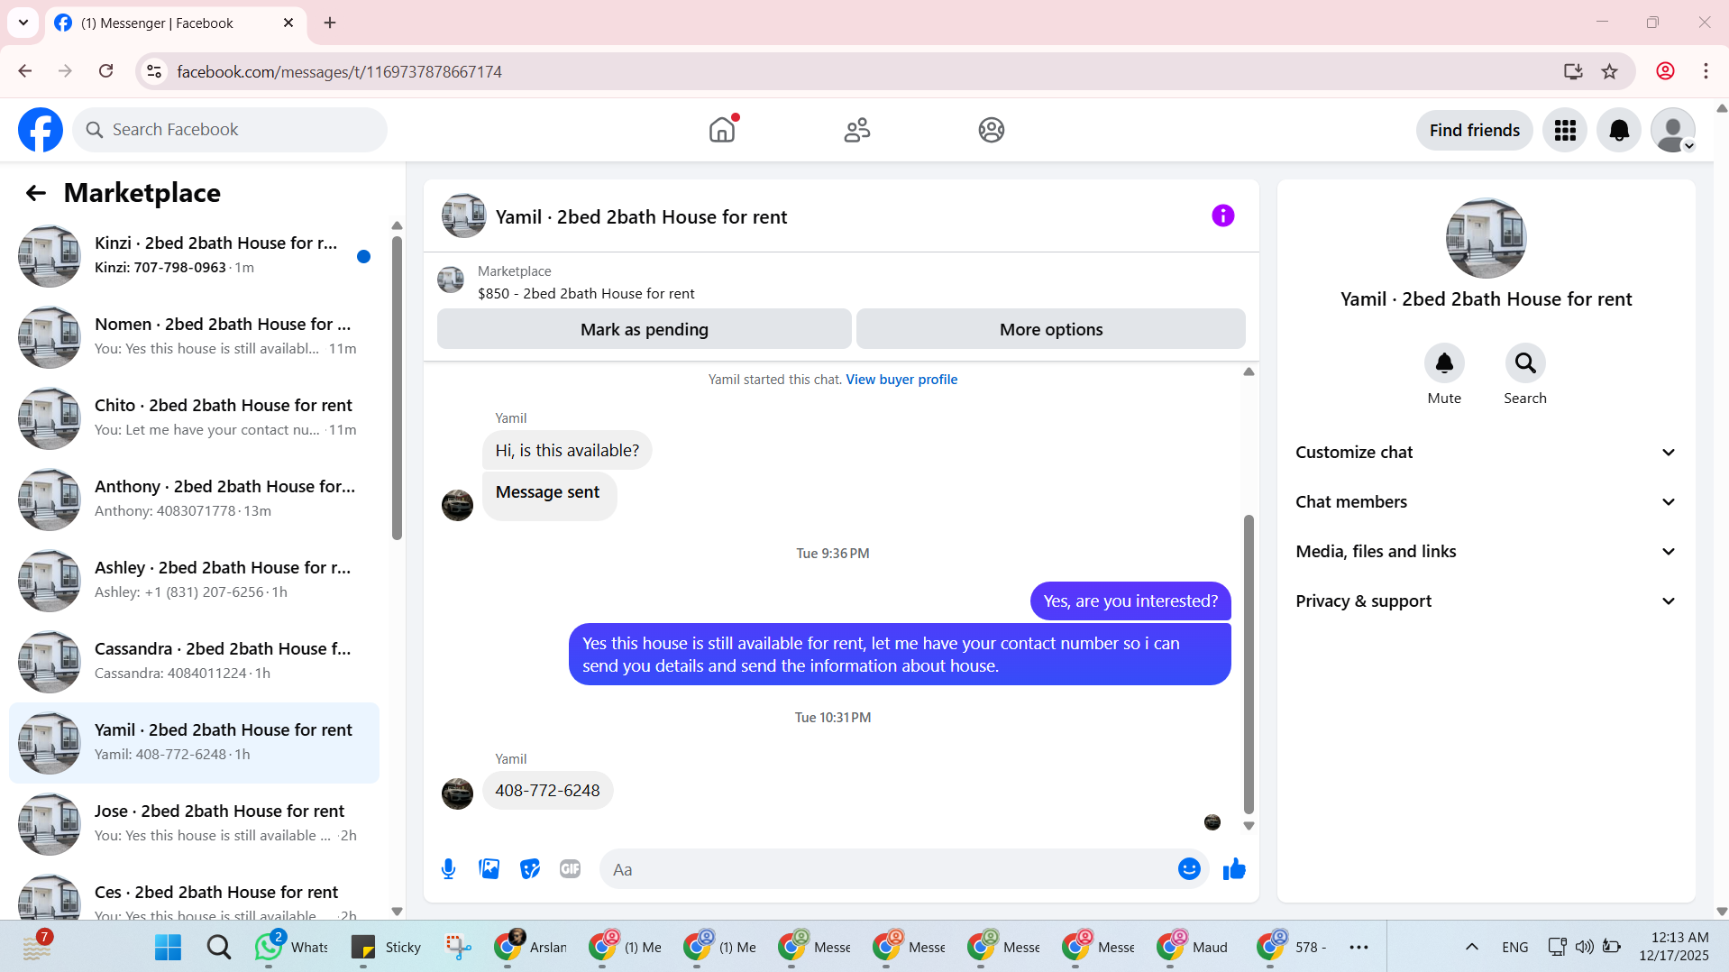The height and width of the screenshot is (972, 1729).
Task: Reload the browser page
Action: [105, 71]
